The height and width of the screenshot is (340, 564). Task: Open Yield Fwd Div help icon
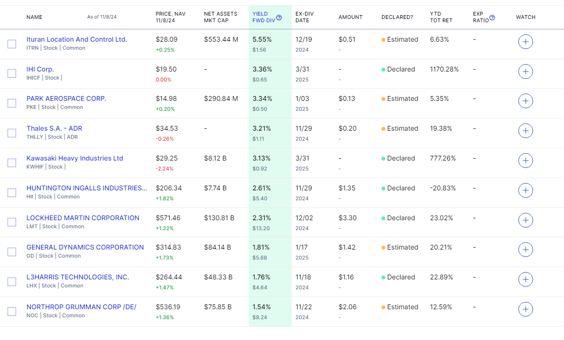pyautogui.click(x=279, y=18)
